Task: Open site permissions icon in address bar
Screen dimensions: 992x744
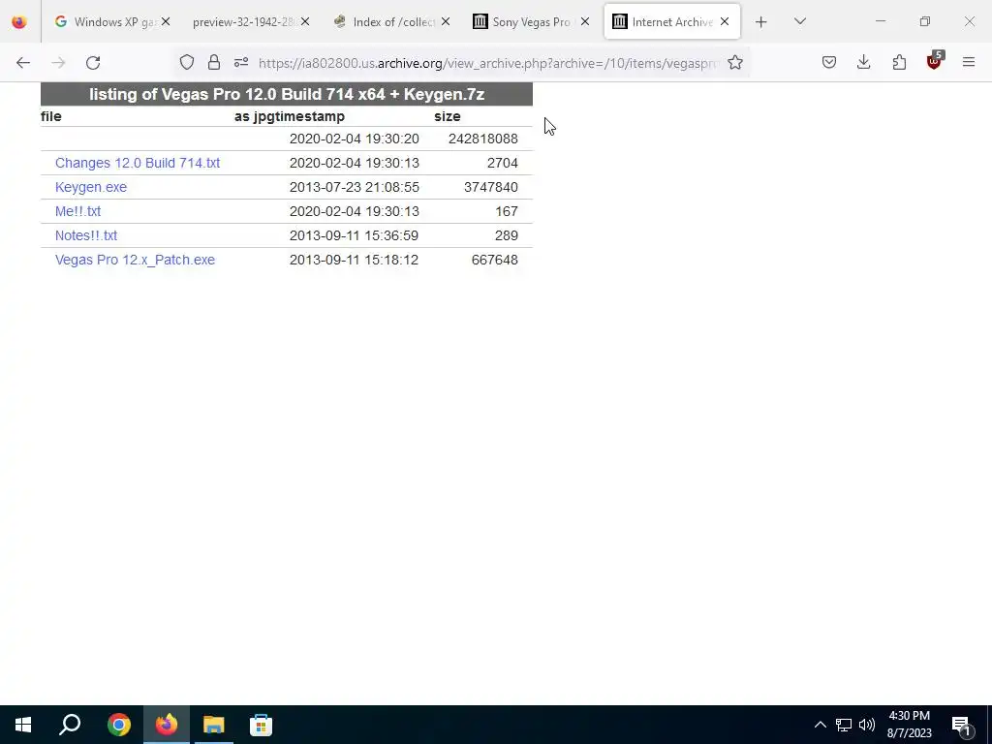Action: (x=241, y=62)
